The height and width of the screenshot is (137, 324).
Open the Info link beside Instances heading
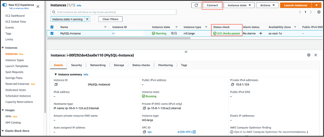(79, 5)
